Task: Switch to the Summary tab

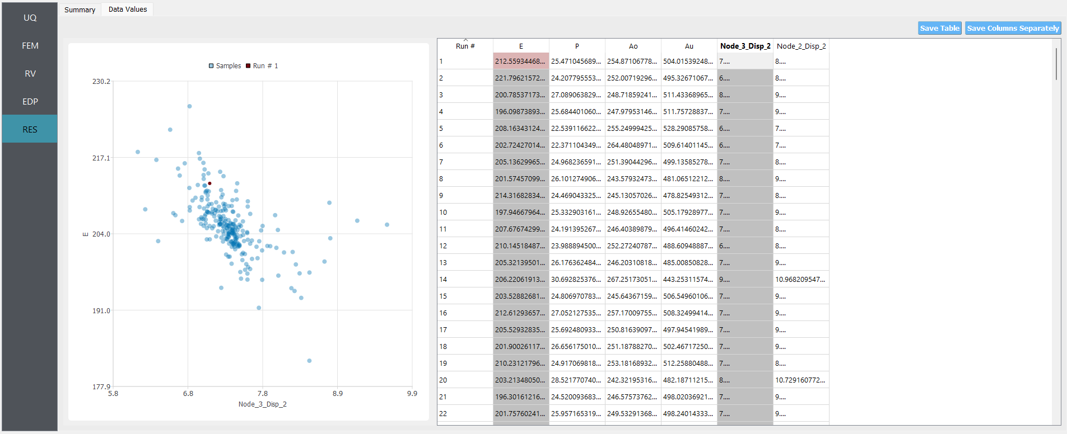Action: tap(80, 10)
